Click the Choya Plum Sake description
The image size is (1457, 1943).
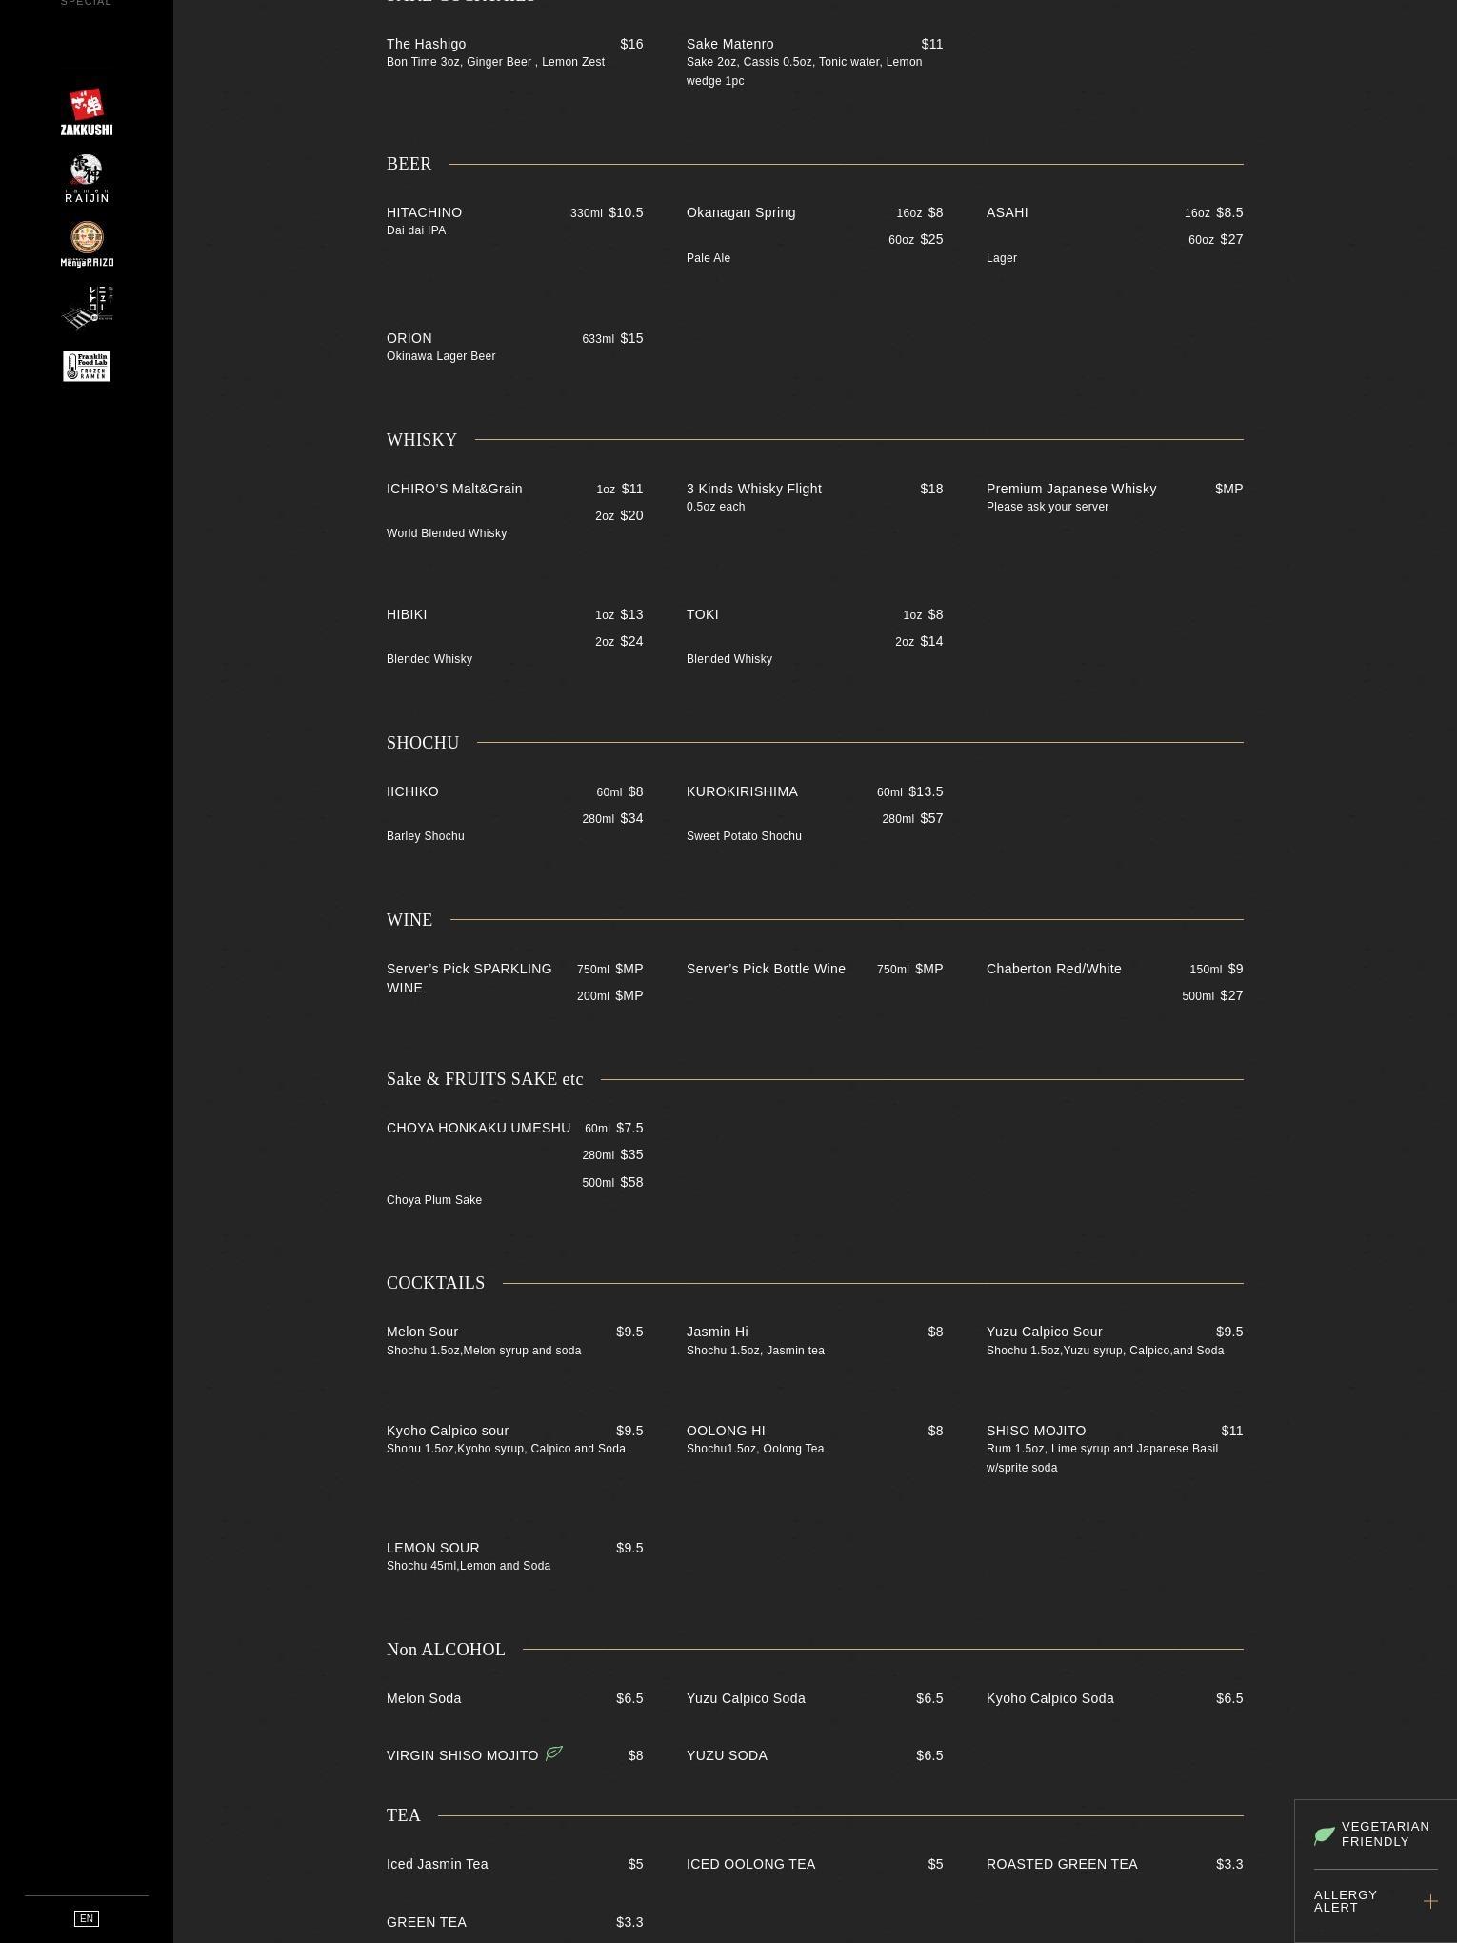click(434, 1200)
